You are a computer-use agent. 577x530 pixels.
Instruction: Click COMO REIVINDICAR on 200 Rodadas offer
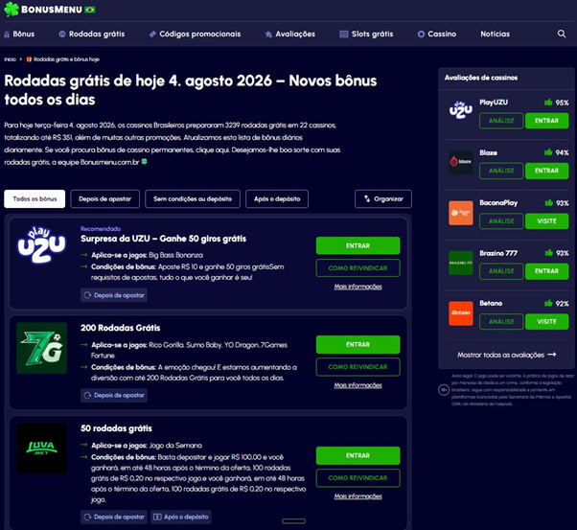tap(358, 366)
